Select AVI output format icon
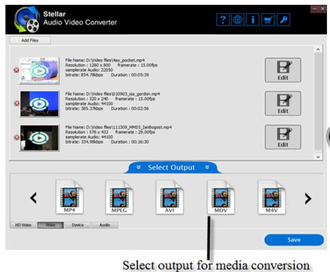 click(x=170, y=197)
